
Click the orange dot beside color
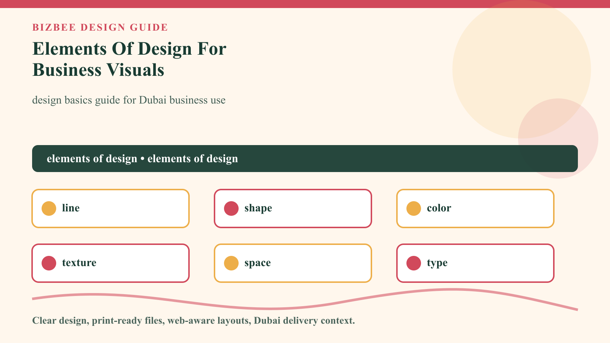click(414, 208)
